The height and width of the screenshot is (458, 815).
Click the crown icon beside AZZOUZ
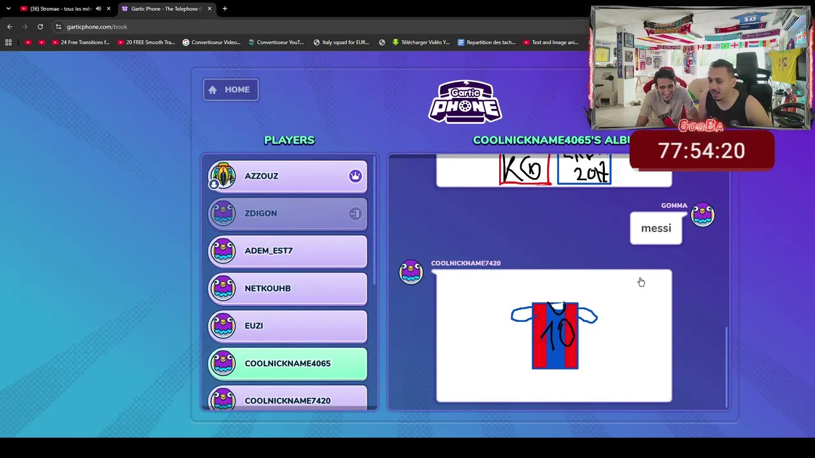tap(355, 176)
